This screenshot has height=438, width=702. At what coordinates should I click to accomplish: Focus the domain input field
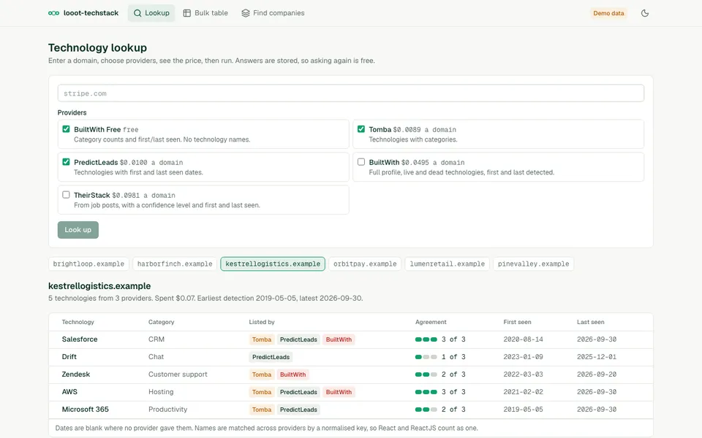click(350, 93)
